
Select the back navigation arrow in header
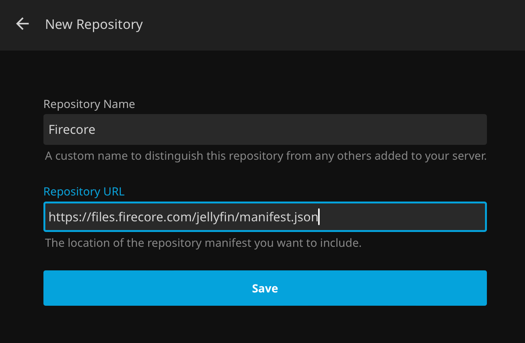click(x=22, y=24)
